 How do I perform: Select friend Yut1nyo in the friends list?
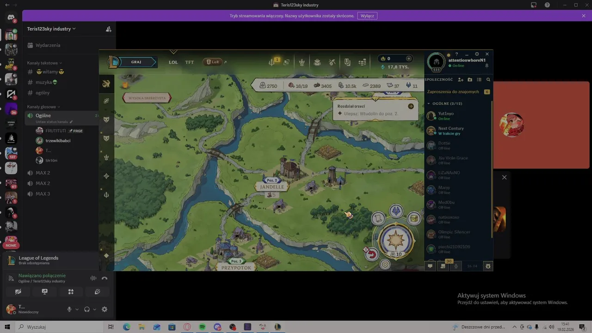pos(458,116)
